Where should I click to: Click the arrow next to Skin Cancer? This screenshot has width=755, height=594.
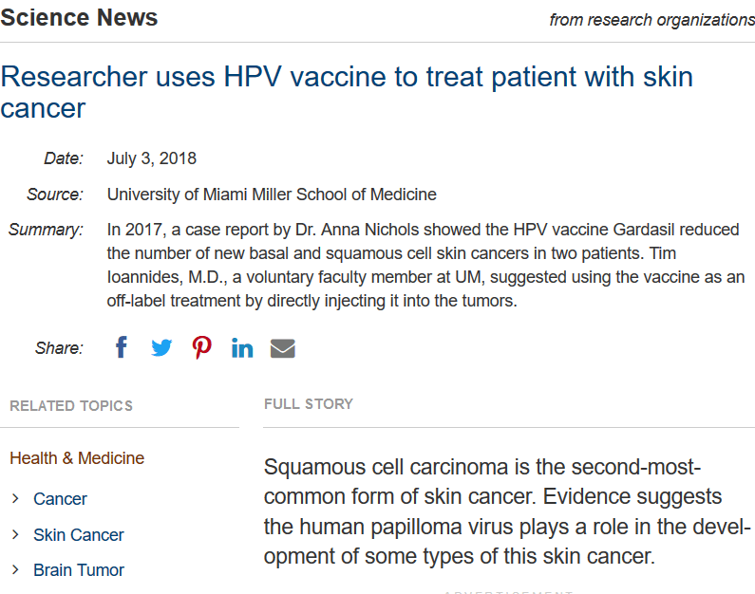tap(15, 535)
